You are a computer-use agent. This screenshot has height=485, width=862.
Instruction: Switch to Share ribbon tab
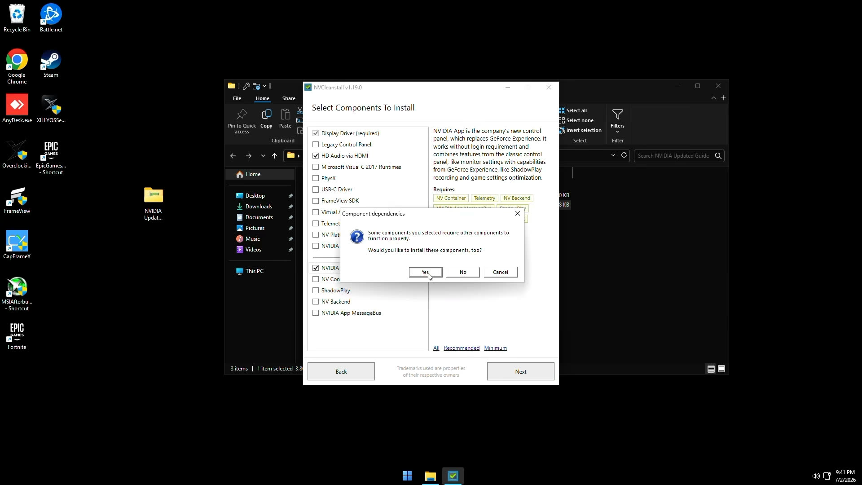[289, 98]
